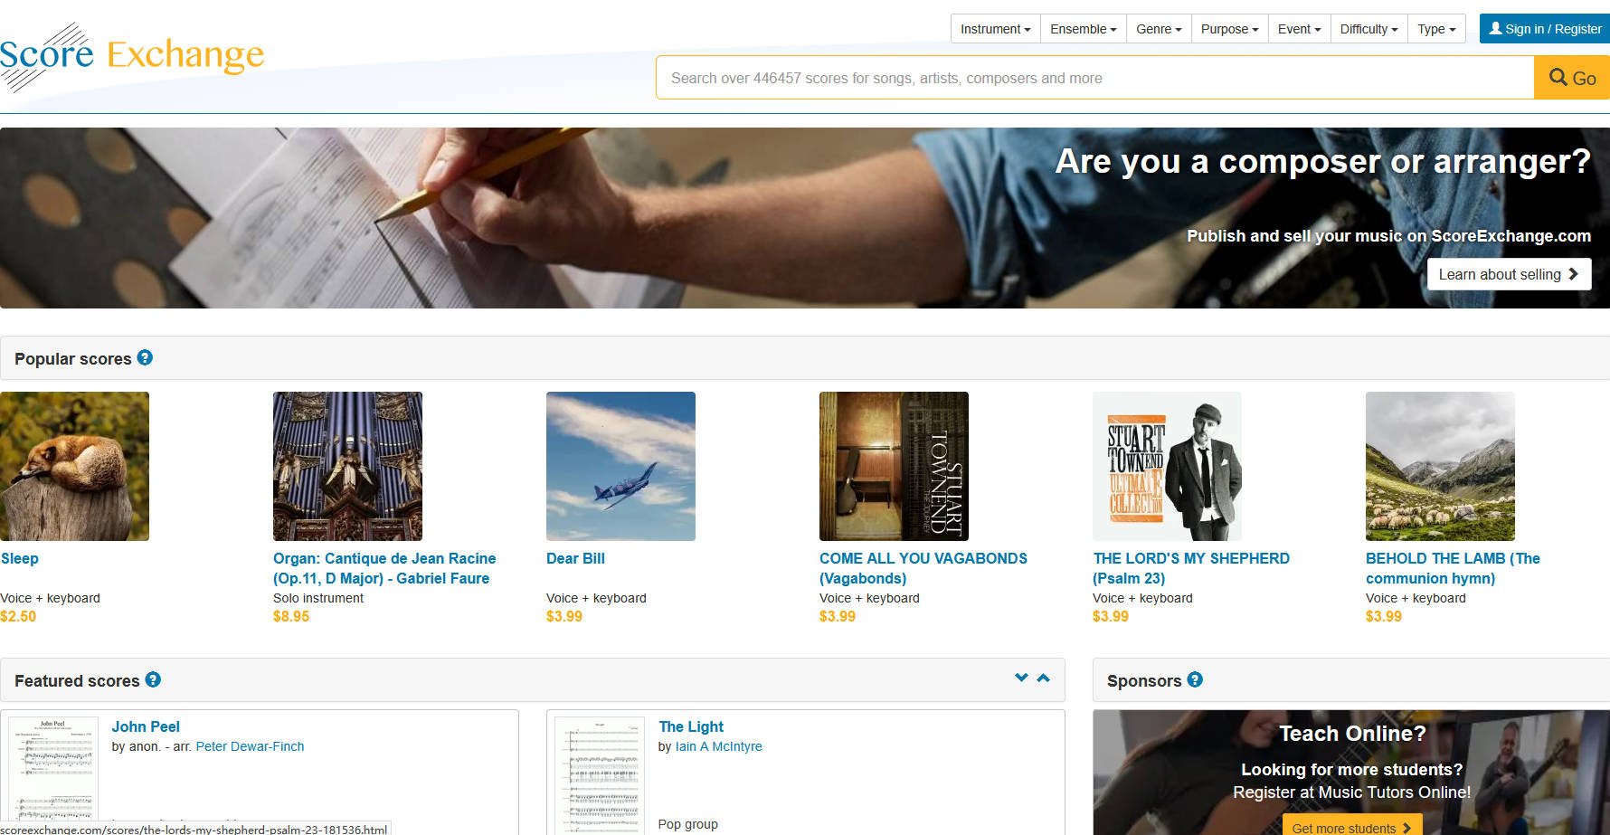Click the Popular scores help icon

coord(145,358)
